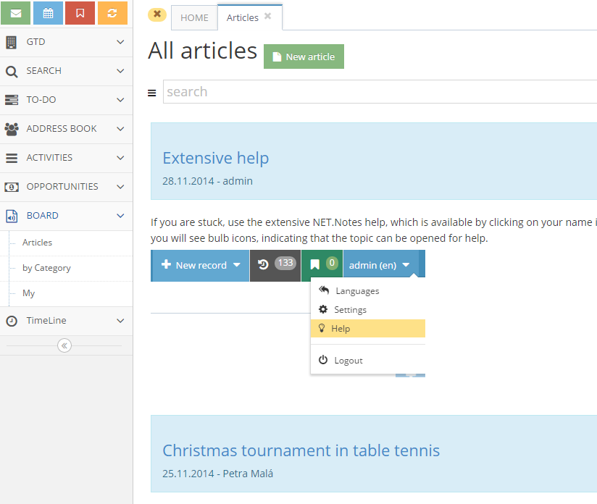The height and width of the screenshot is (504, 597).
Task: Click the ACTIVITIES lines icon
Action: (12, 158)
